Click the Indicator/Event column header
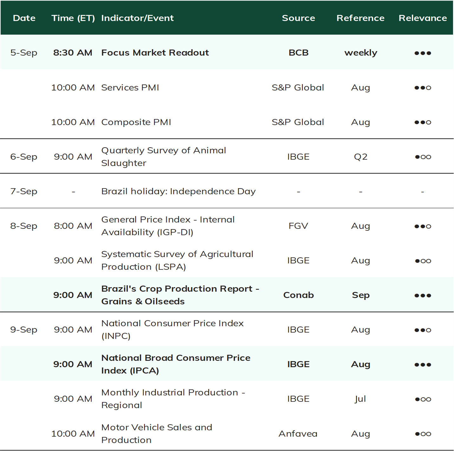The height and width of the screenshot is (455, 454). click(137, 18)
